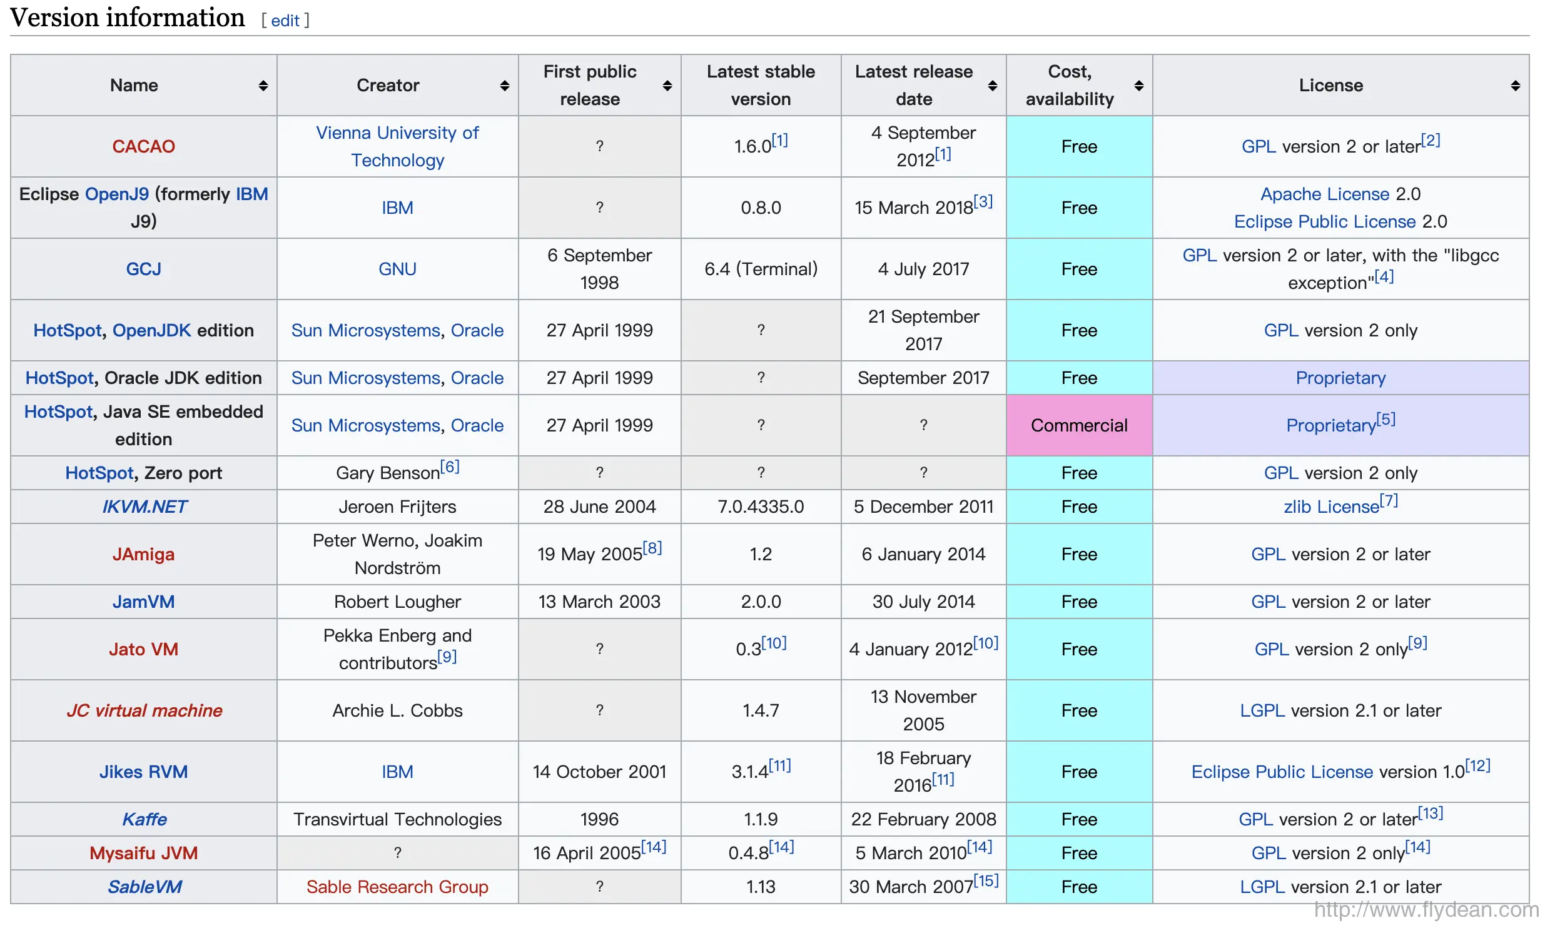Viewport: 1545px width, 928px height.
Task: Sort by First public release arrows
Action: tap(667, 86)
